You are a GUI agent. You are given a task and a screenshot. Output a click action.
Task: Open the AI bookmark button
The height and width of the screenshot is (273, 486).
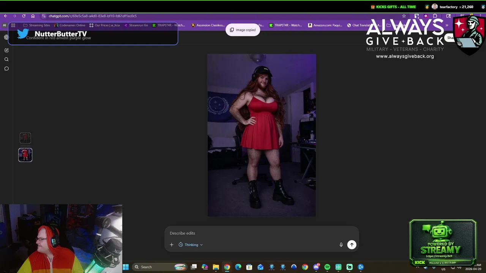click(x=4, y=25)
